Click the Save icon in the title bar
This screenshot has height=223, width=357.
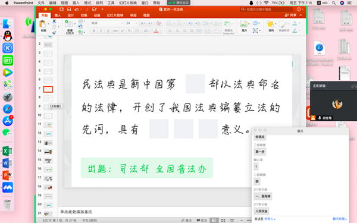click(69, 10)
